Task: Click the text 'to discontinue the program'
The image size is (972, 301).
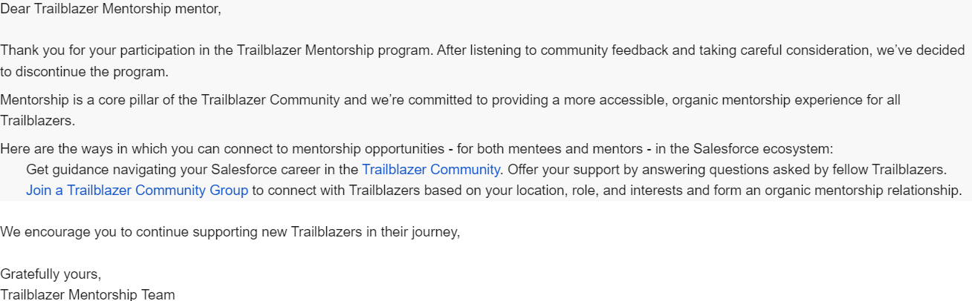Action: point(84,72)
